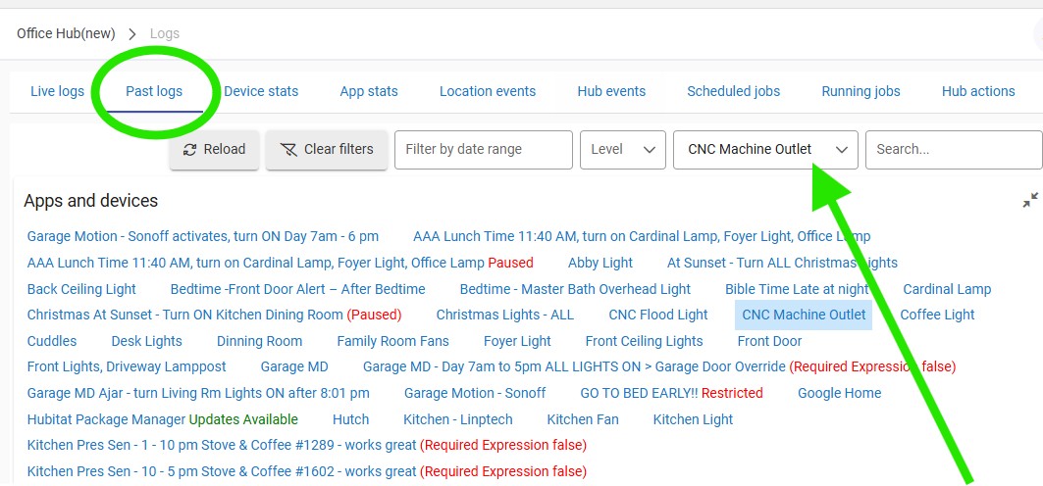
Task: Click the collapse icon in Apps and devices panel
Action: click(1029, 200)
